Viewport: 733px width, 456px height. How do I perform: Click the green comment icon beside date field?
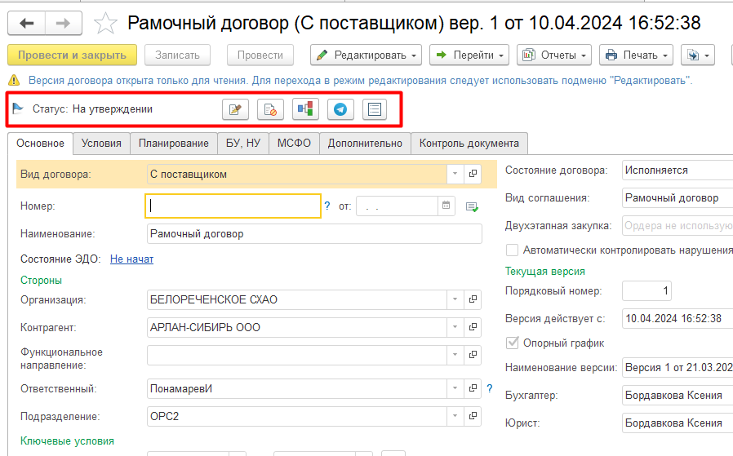tap(472, 207)
